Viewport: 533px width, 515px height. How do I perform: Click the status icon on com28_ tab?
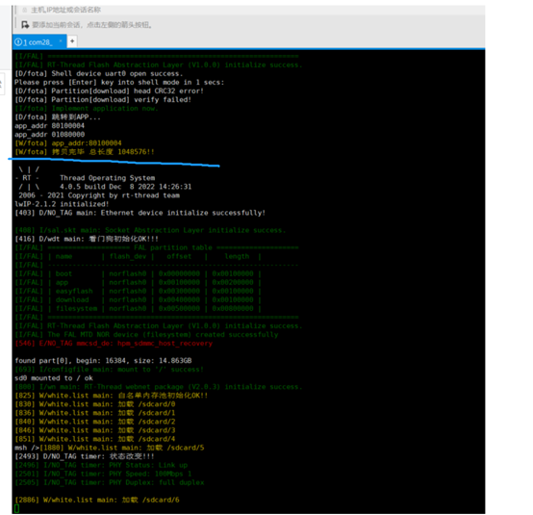(x=18, y=41)
